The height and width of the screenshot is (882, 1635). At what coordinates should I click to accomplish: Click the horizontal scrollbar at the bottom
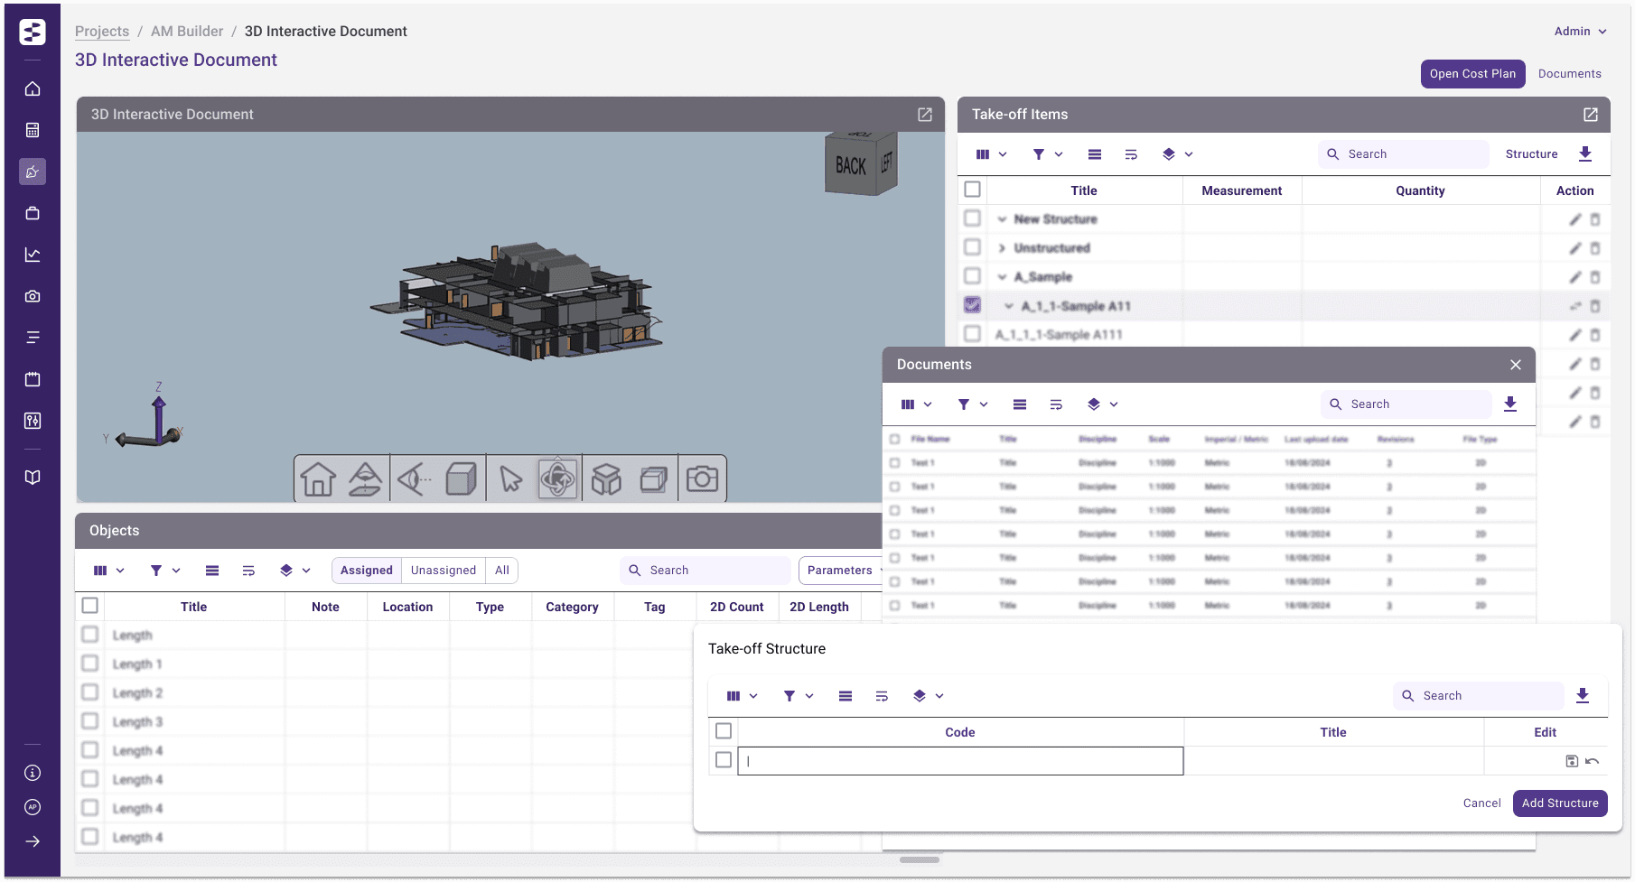pos(920,859)
